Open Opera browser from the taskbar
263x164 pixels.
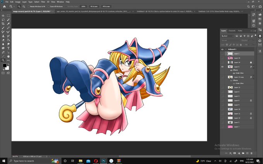click(x=96, y=161)
